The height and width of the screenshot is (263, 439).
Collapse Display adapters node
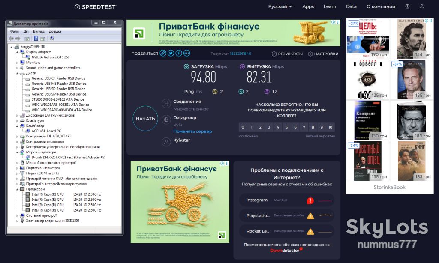point(17,52)
